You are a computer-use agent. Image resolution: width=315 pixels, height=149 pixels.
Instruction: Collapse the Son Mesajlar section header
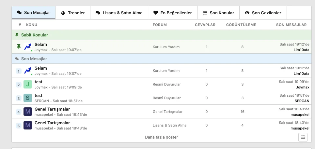[x=34, y=59]
